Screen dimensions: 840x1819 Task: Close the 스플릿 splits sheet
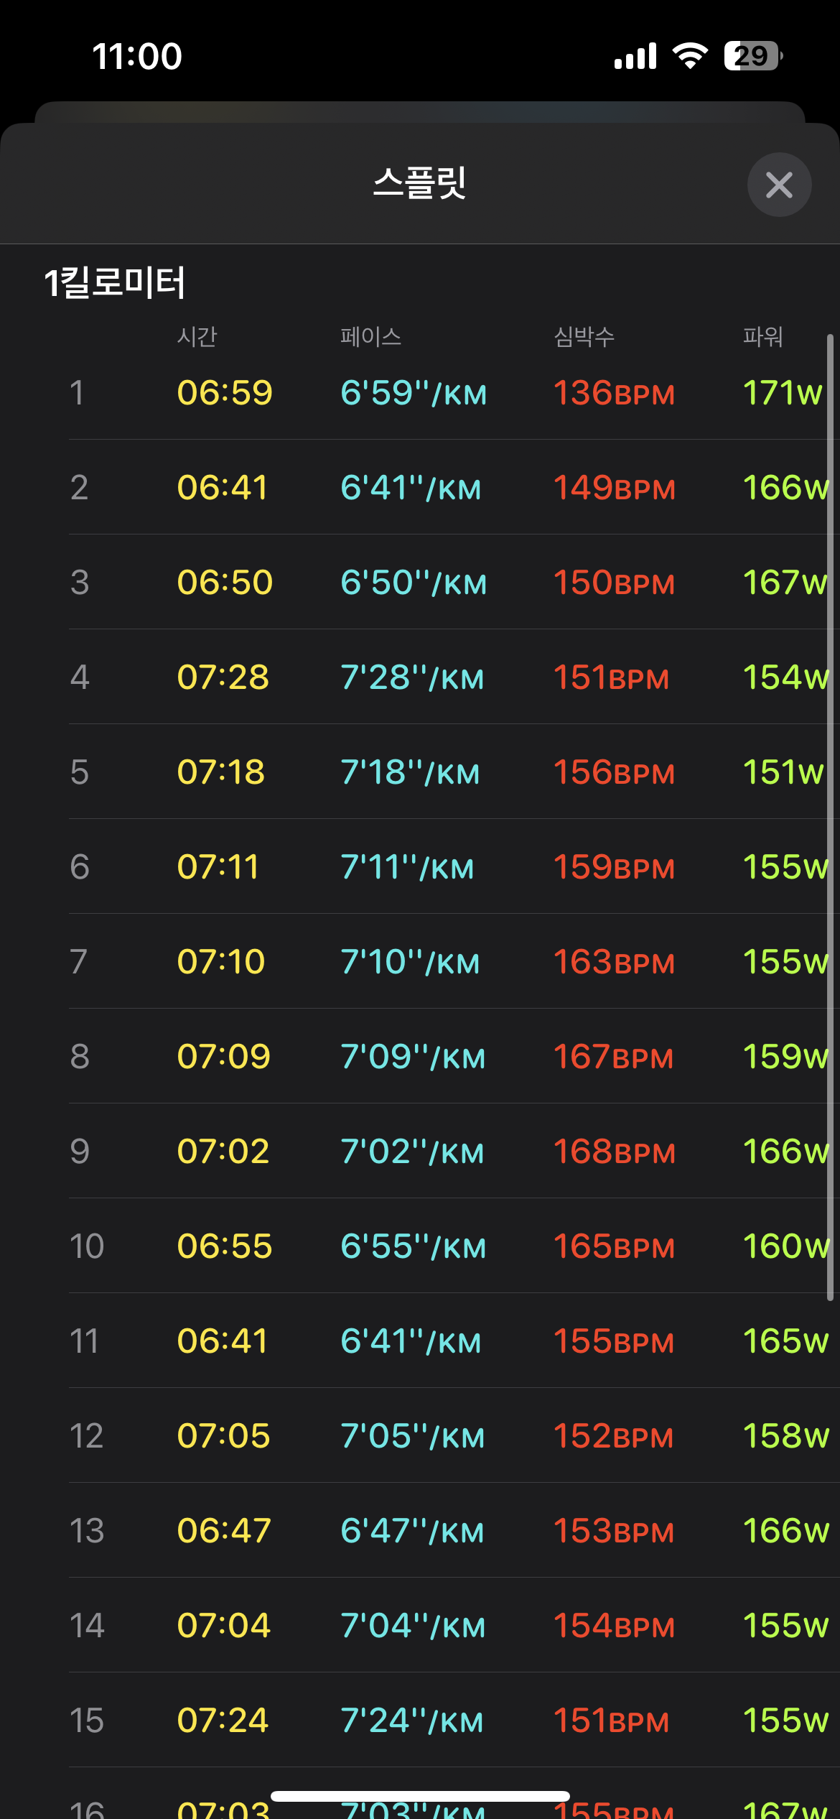tap(779, 185)
